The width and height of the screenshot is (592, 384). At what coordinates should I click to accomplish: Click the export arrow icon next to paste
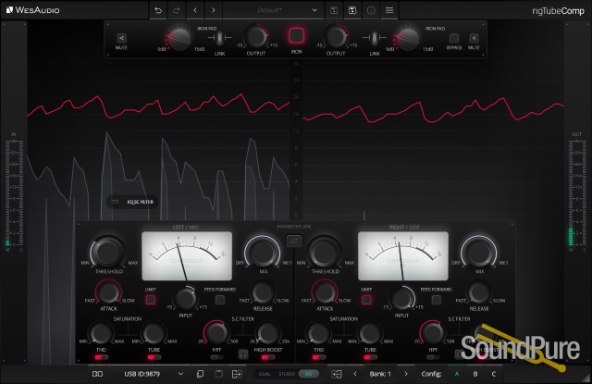(x=237, y=374)
